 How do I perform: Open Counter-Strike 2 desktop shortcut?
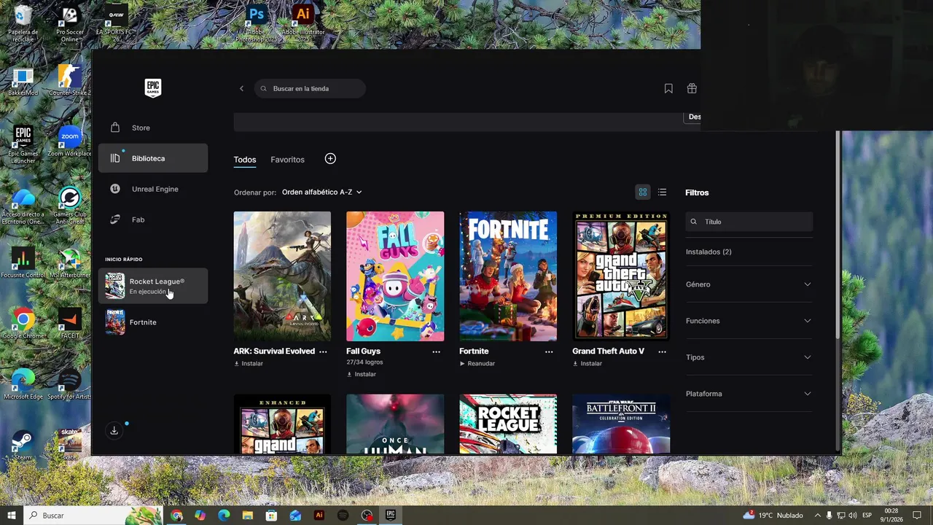click(70, 82)
